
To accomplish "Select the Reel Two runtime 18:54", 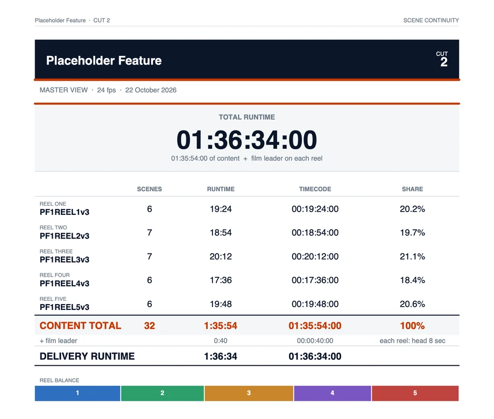I will coord(221,233).
